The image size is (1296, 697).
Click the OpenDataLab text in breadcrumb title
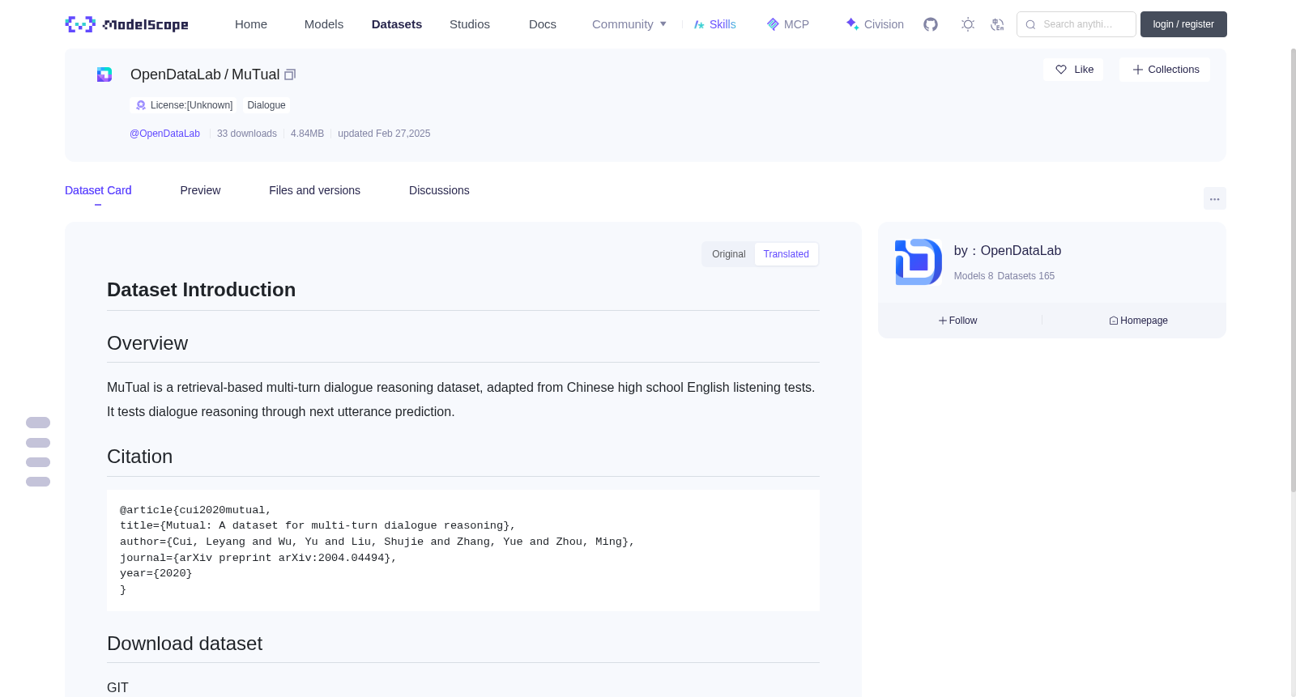[x=176, y=74]
